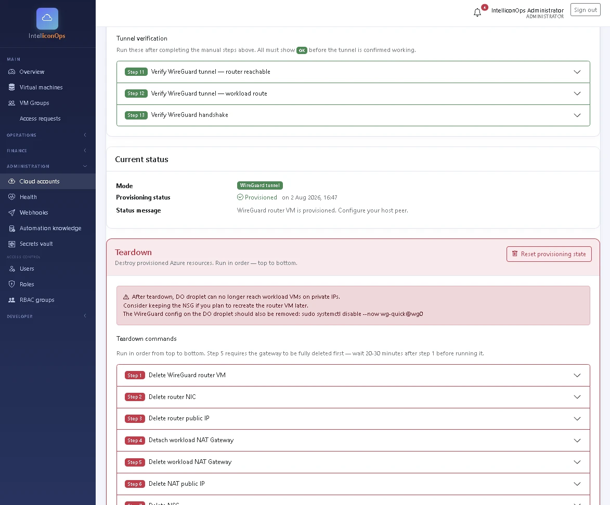Screen dimensions: 610x505
Task: Expand the Finance sidebar section
Action: click(47, 151)
